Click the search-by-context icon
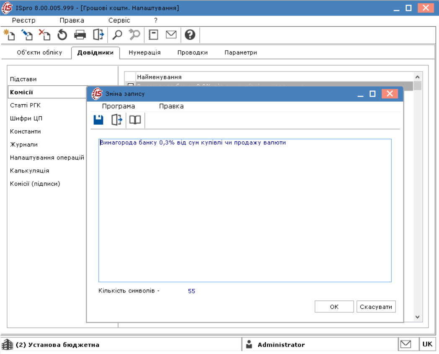 point(134,35)
